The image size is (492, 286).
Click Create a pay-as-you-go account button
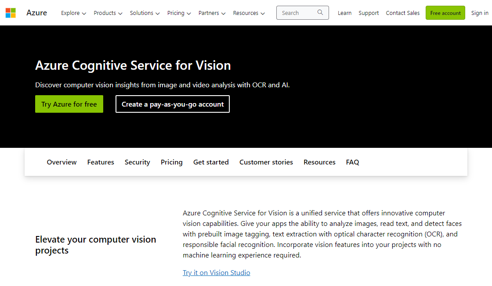173,104
